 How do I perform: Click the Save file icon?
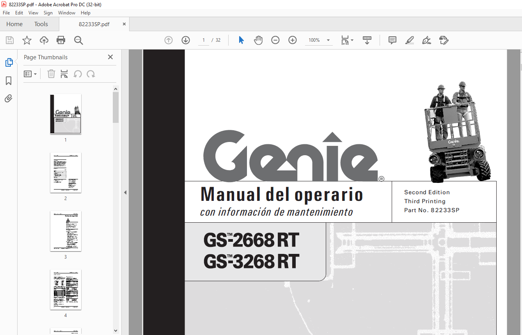pyautogui.click(x=10, y=40)
